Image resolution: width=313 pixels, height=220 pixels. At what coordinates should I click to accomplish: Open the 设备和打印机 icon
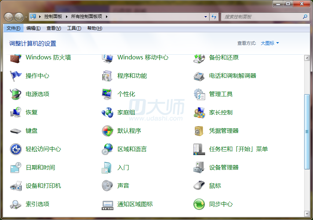click(15, 186)
